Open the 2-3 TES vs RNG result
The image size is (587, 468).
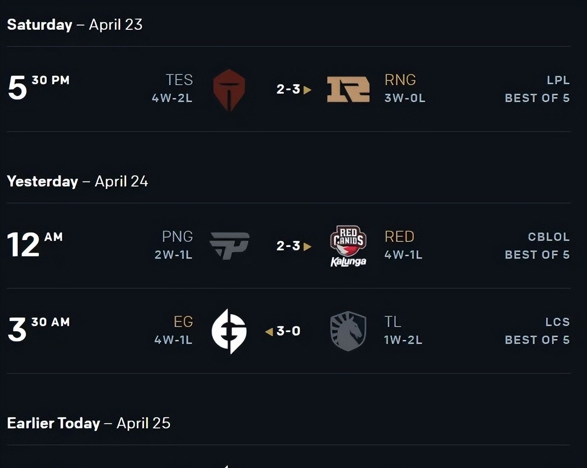pyautogui.click(x=288, y=89)
